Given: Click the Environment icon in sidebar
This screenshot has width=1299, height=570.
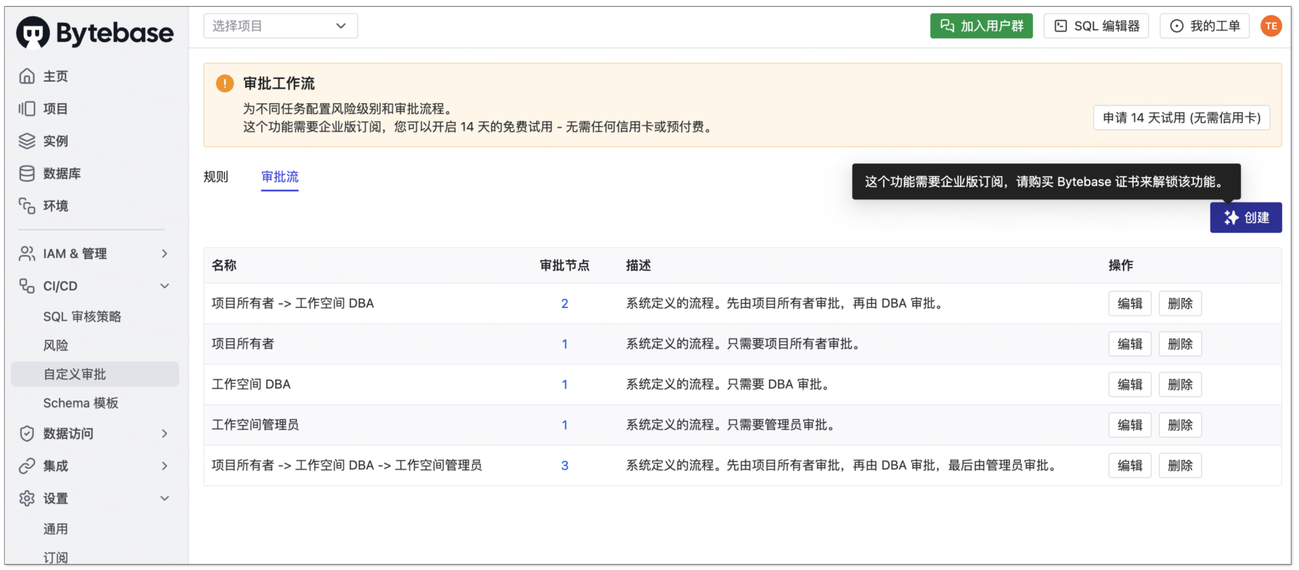Looking at the screenshot, I should pos(27,206).
